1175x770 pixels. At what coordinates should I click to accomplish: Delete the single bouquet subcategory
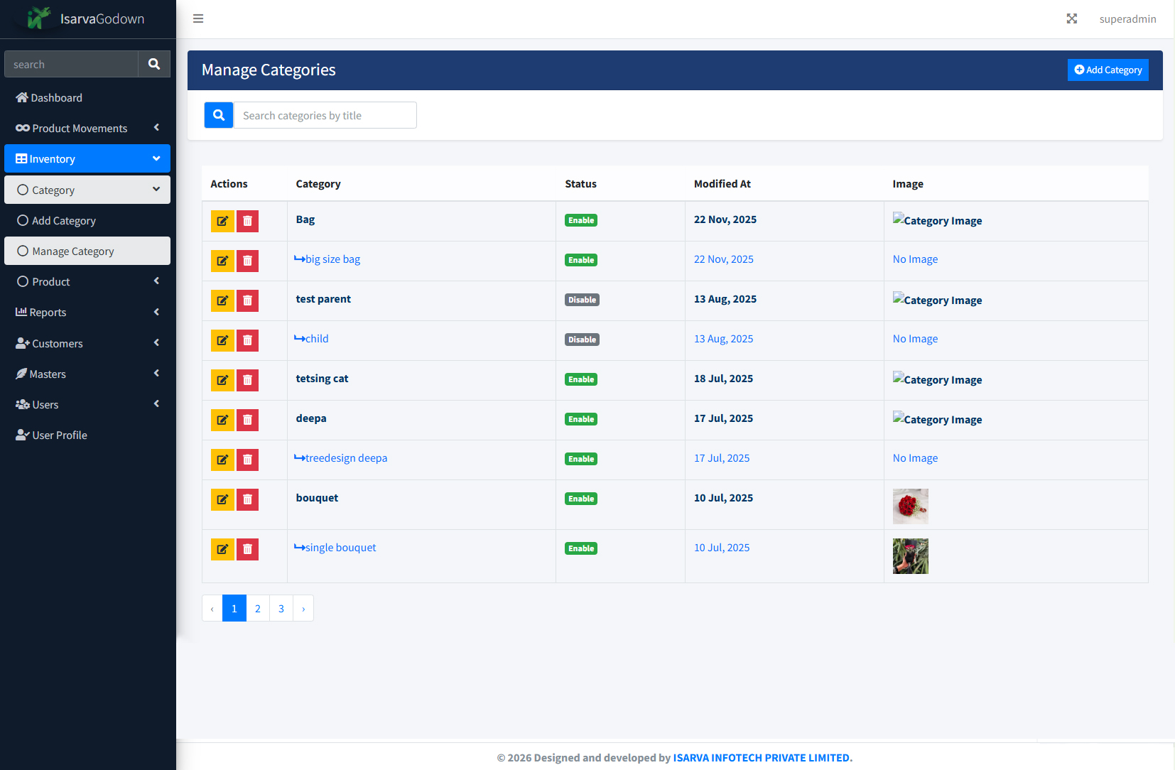(247, 549)
